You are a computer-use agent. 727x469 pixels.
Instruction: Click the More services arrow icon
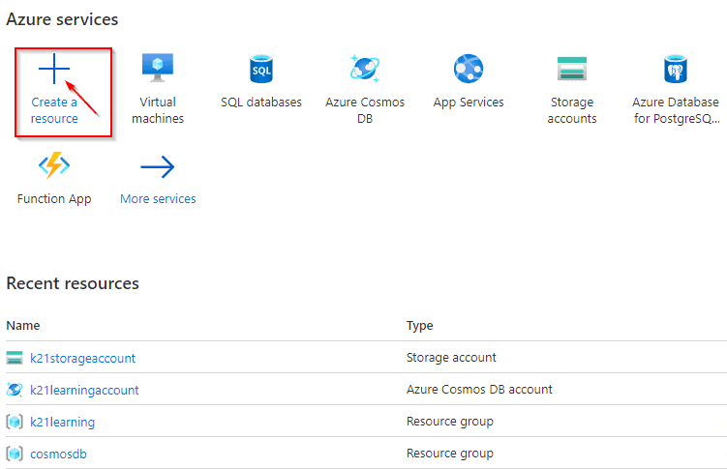point(158,166)
